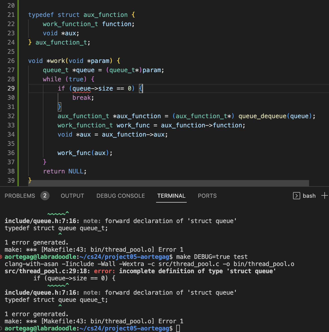This screenshot has width=329, height=332.
Task: Click the plus icon for new terminal
Action: pos(324,196)
